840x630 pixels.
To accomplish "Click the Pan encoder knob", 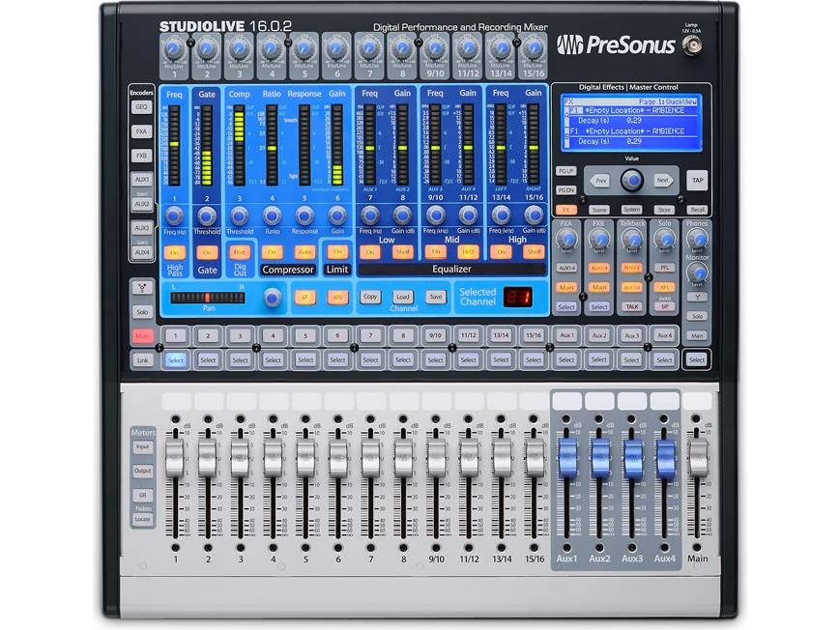I will [x=273, y=297].
